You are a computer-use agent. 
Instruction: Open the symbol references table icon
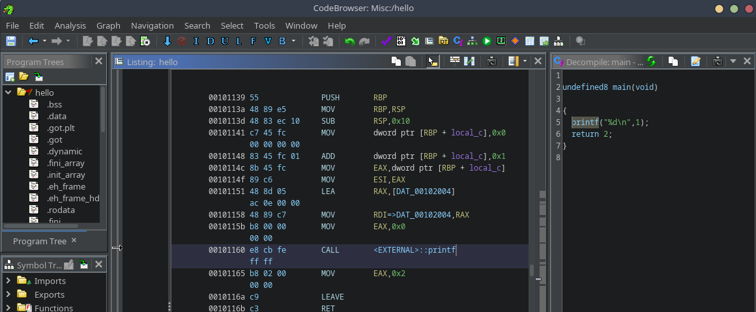[544, 42]
